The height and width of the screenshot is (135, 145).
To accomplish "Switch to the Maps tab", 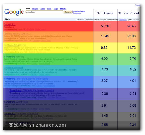I will pyautogui.click(x=56, y=9).
